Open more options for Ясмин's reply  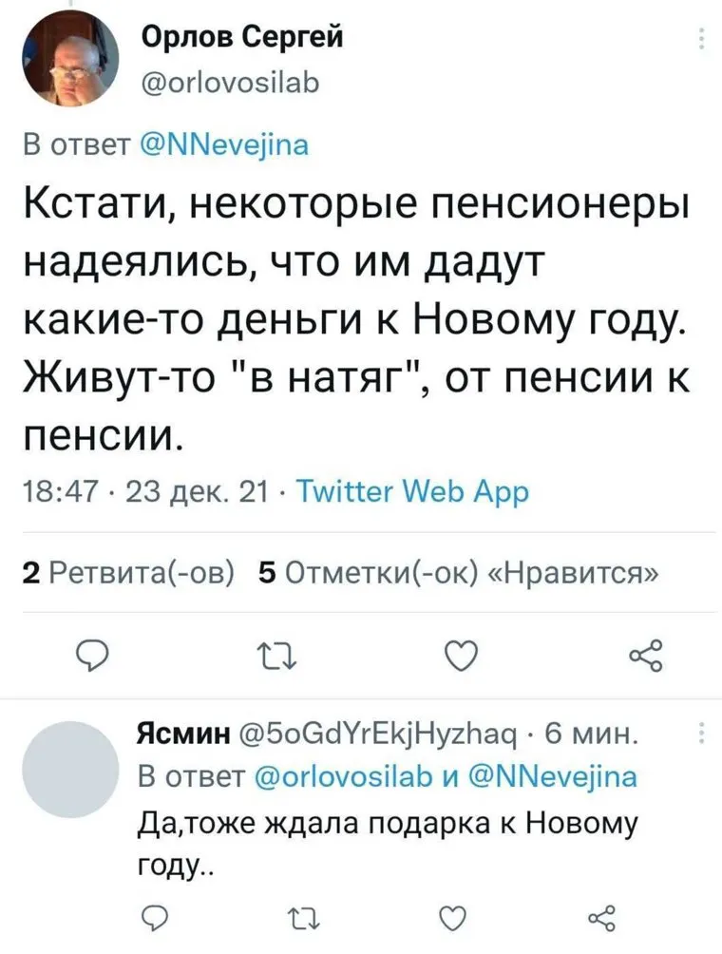click(701, 735)
